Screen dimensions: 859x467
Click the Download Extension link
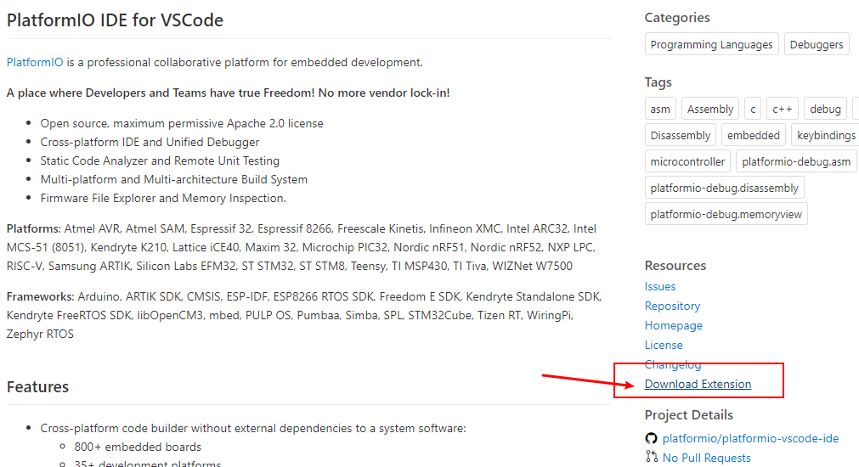[698, 385]
